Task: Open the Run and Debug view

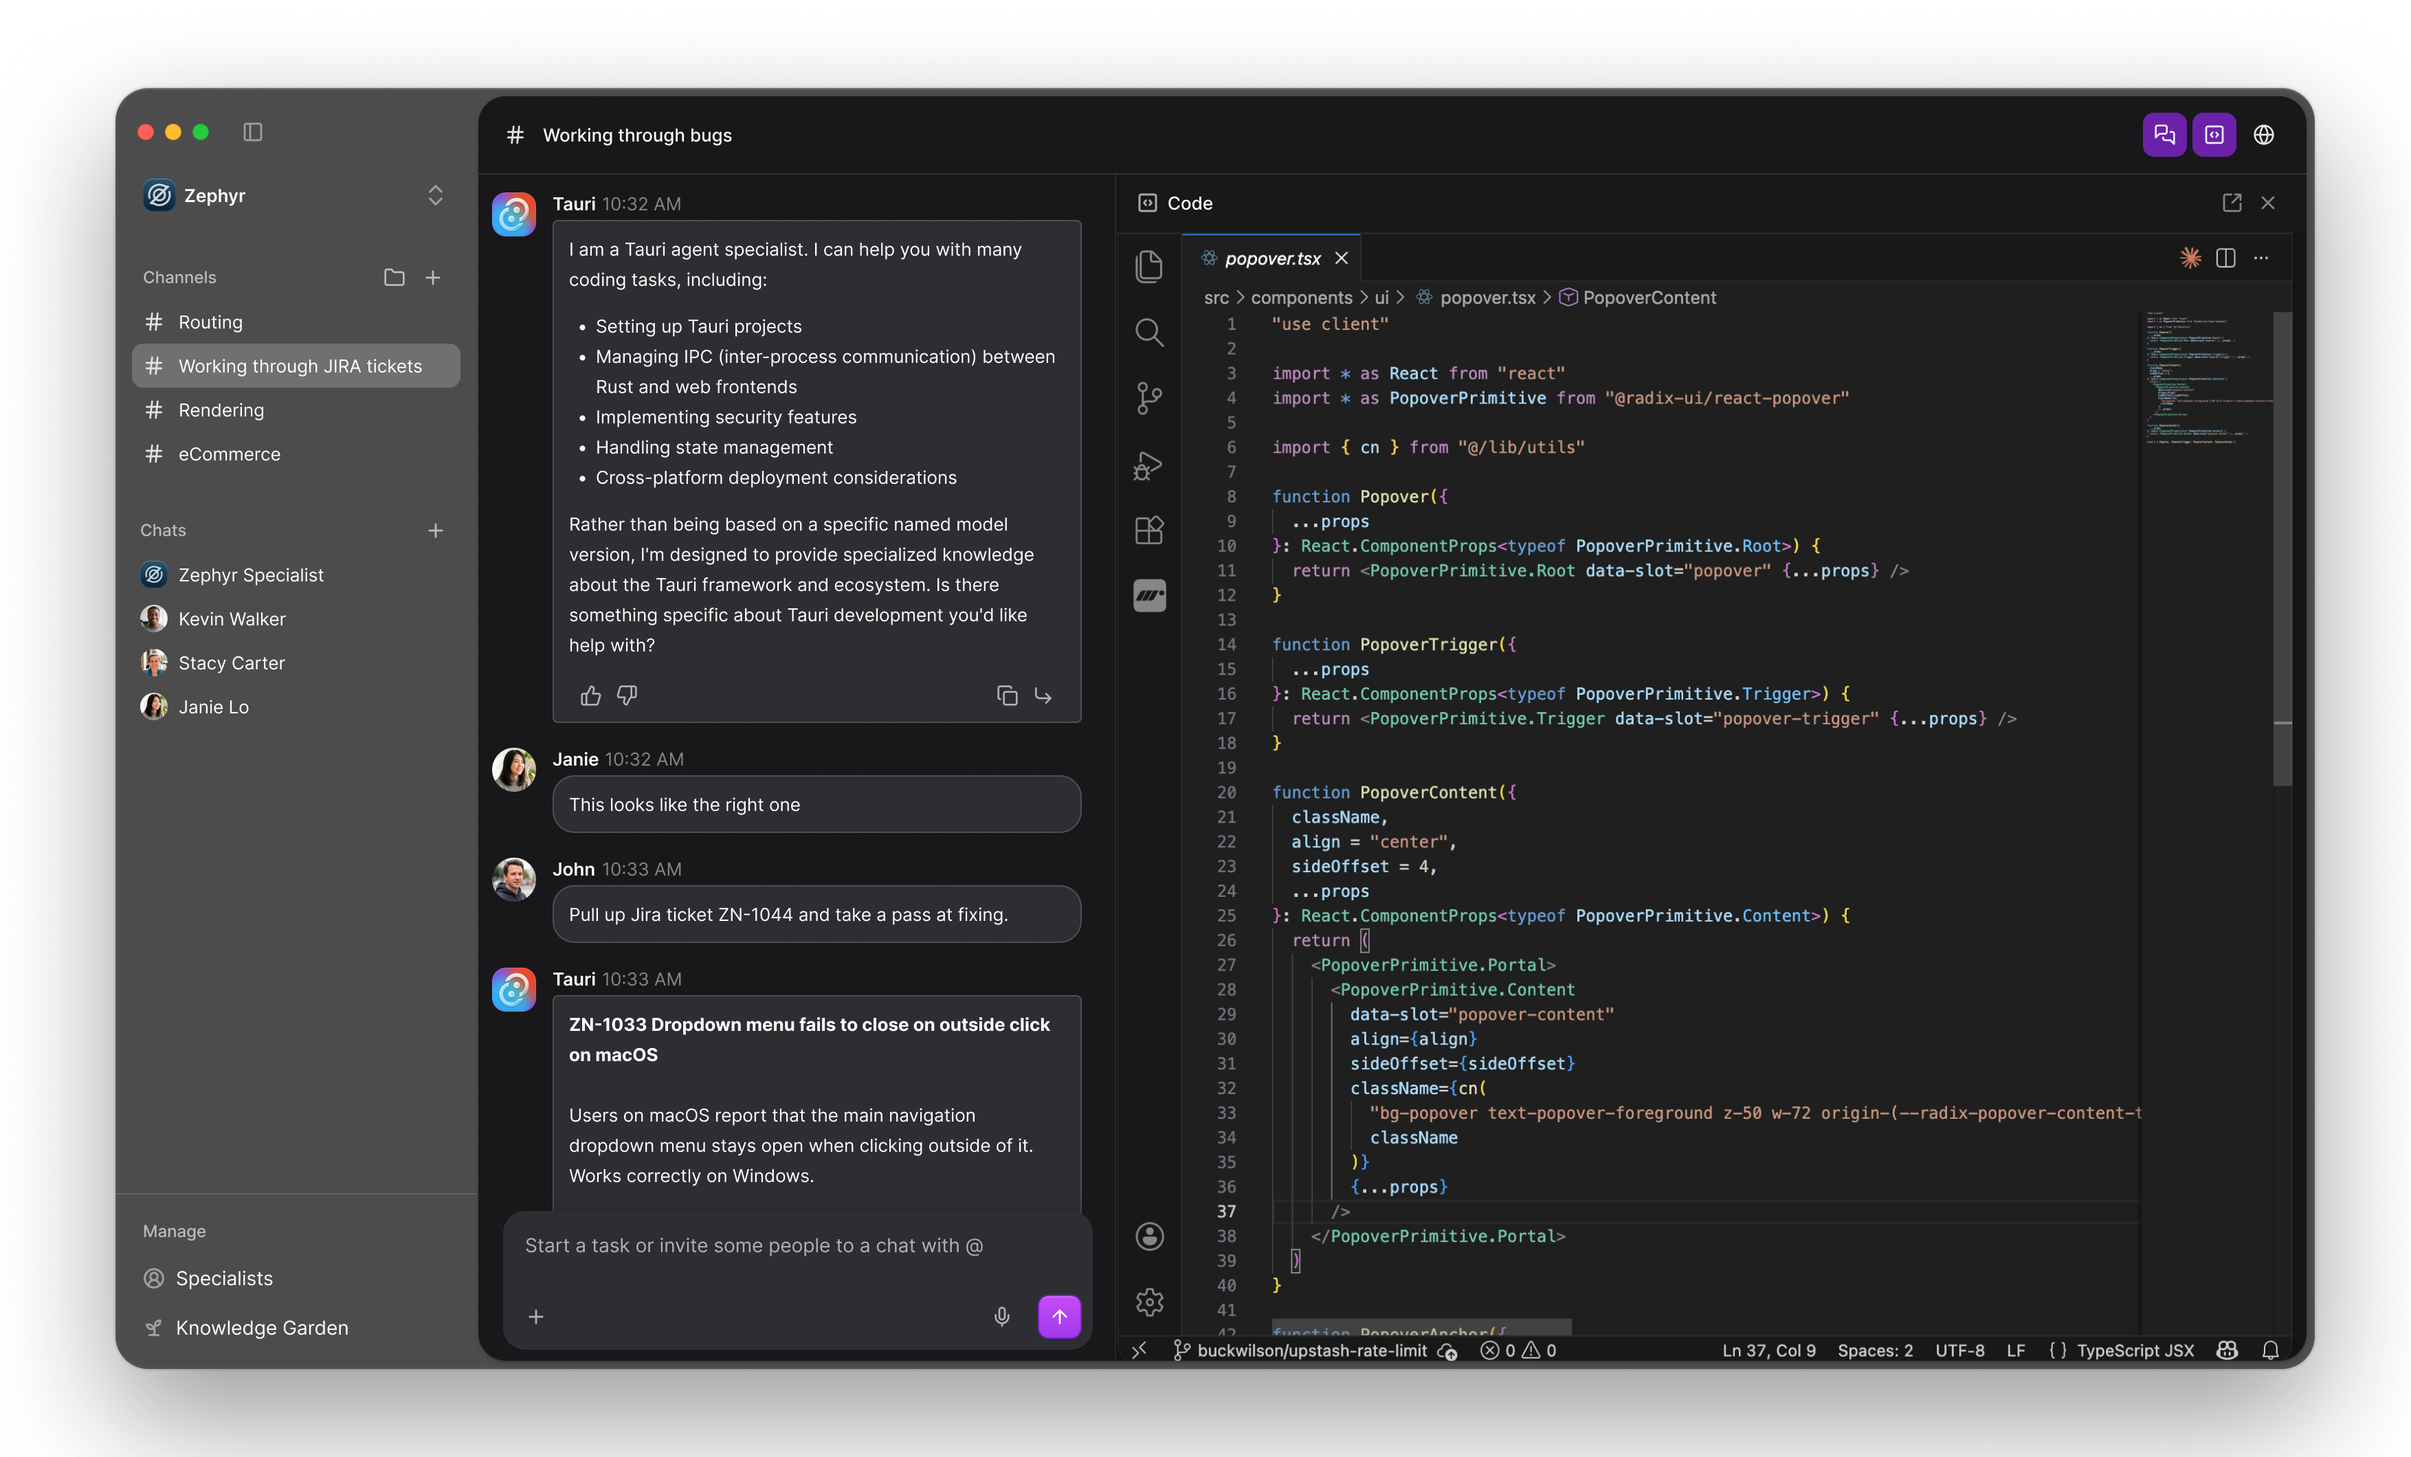Action: [1148, 465]
